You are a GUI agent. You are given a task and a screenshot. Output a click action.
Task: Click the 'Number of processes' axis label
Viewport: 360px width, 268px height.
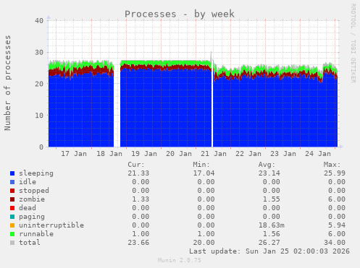[x=7, y=83]
